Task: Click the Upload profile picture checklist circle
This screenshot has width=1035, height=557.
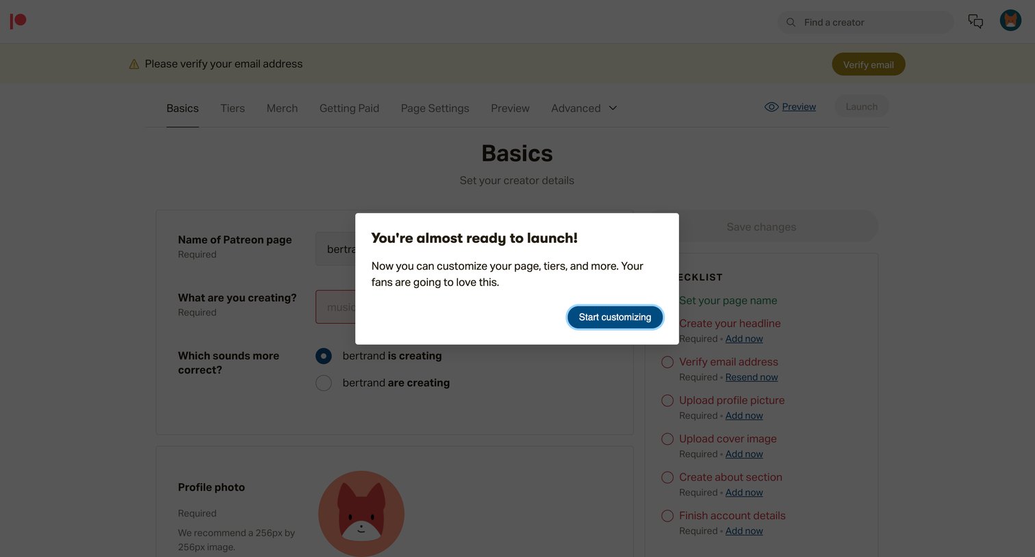Action: tap(667, 400)
